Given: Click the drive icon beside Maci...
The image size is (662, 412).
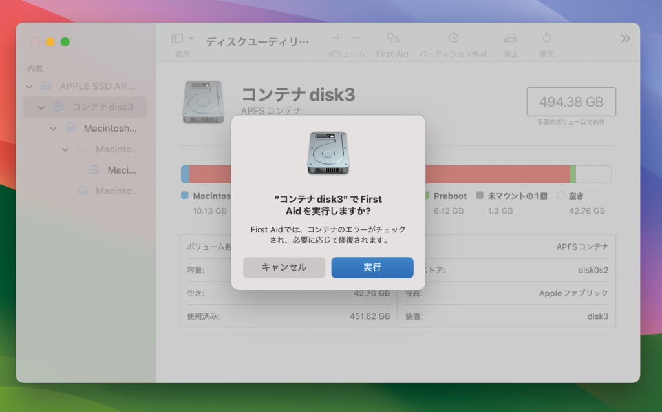Looking at the screenshot, I should [94, 170].
